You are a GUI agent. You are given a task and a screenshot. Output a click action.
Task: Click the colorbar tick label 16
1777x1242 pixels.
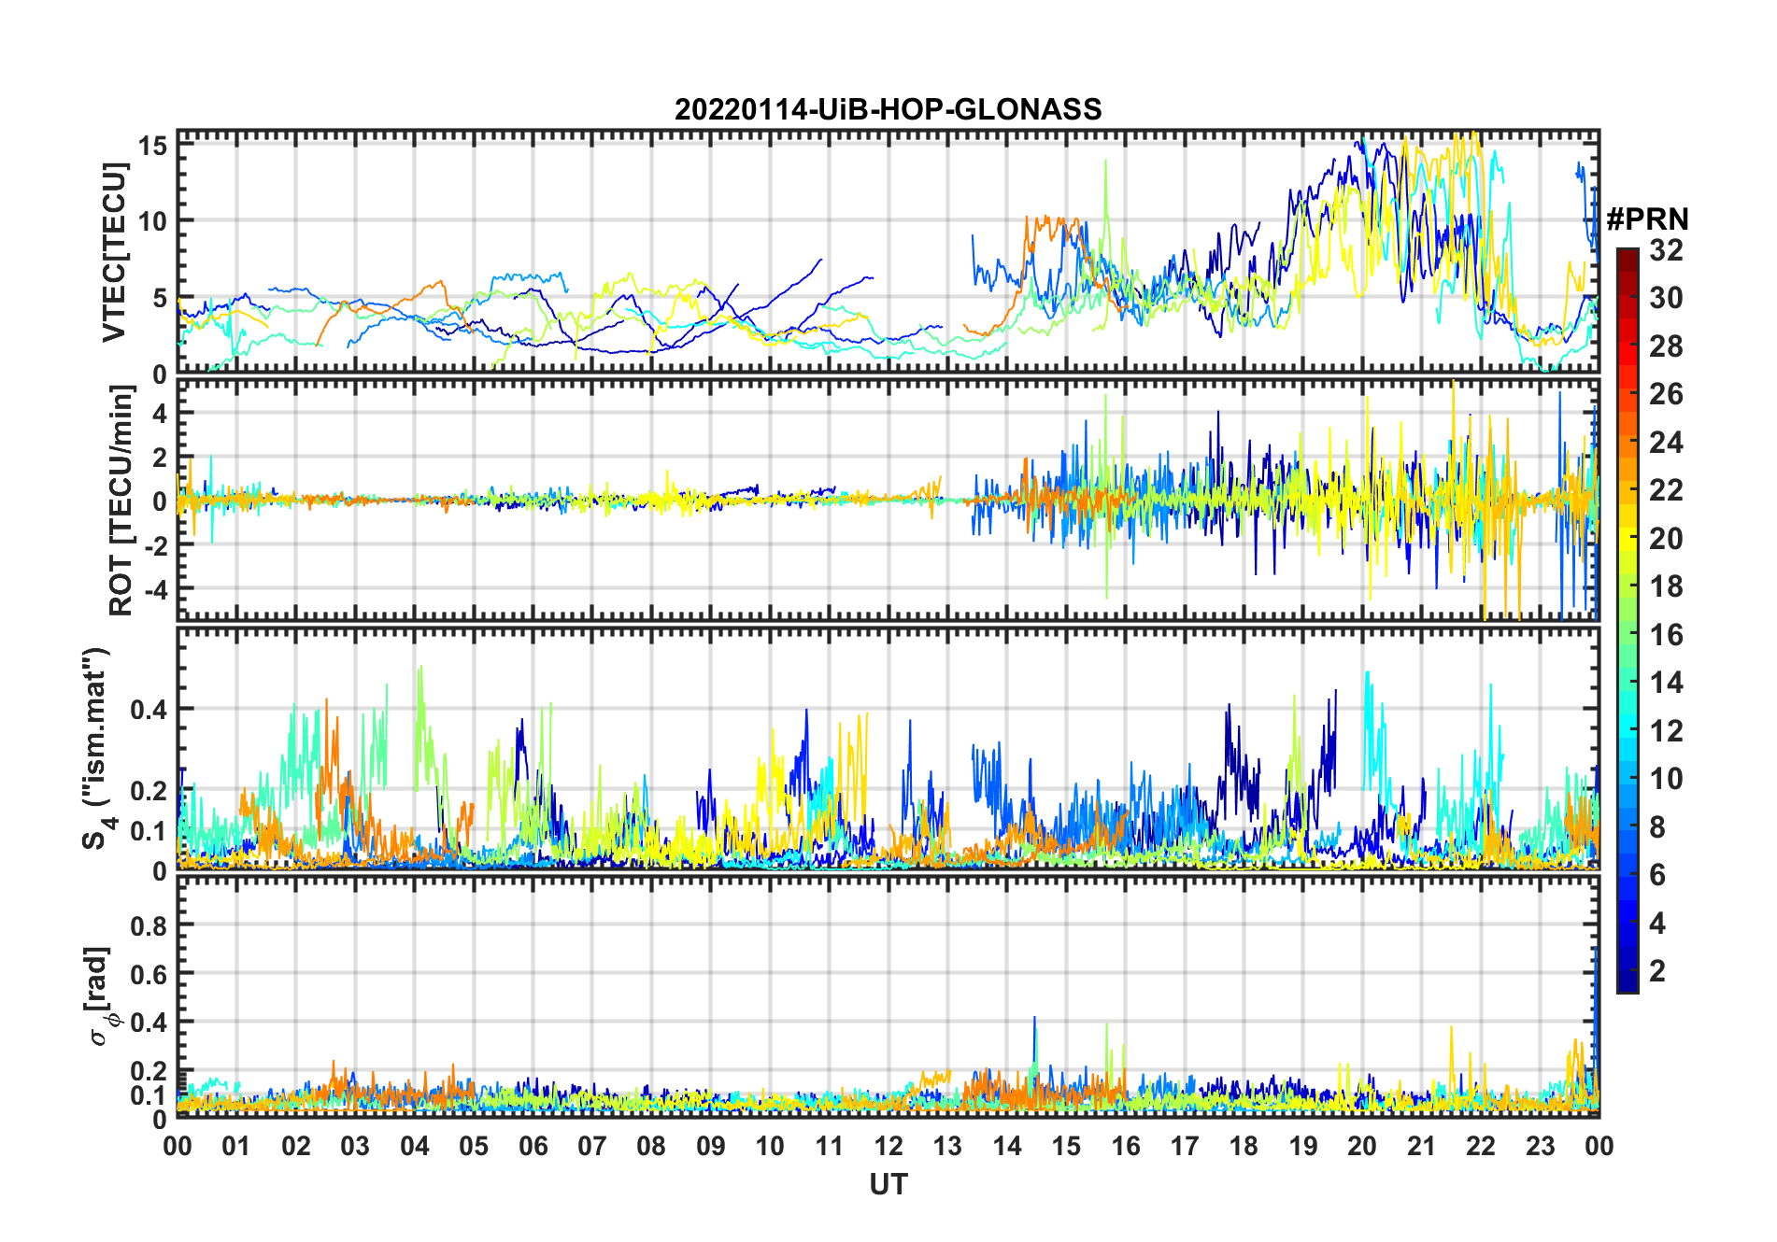[1665, 635]
